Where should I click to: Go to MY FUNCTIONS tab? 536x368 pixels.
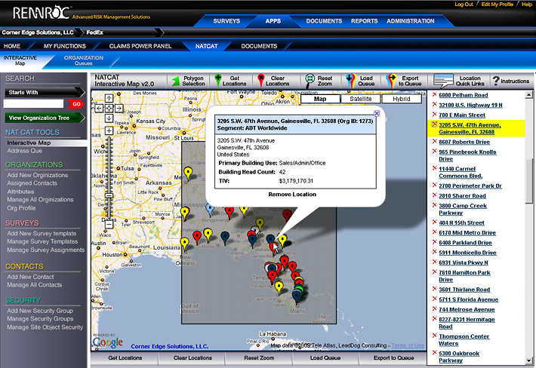click(x=65, y=46)
